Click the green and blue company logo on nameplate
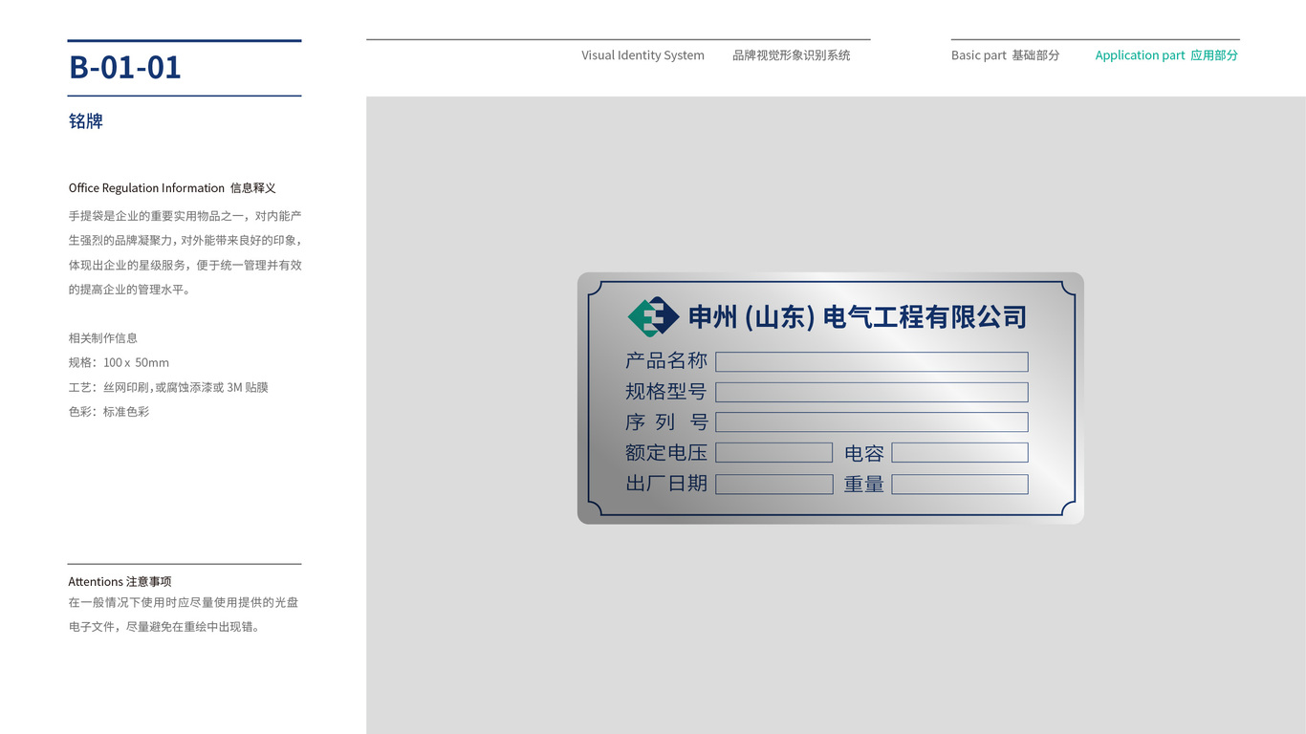The width and height of the screenshot is (1306, 734). (653, 316)
